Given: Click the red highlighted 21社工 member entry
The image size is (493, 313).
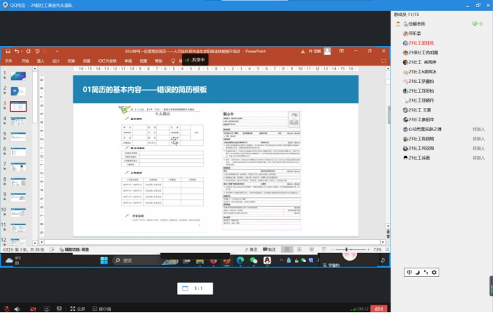Looking at the screenshot, I should pyautogui.click(x=422, y=43).
